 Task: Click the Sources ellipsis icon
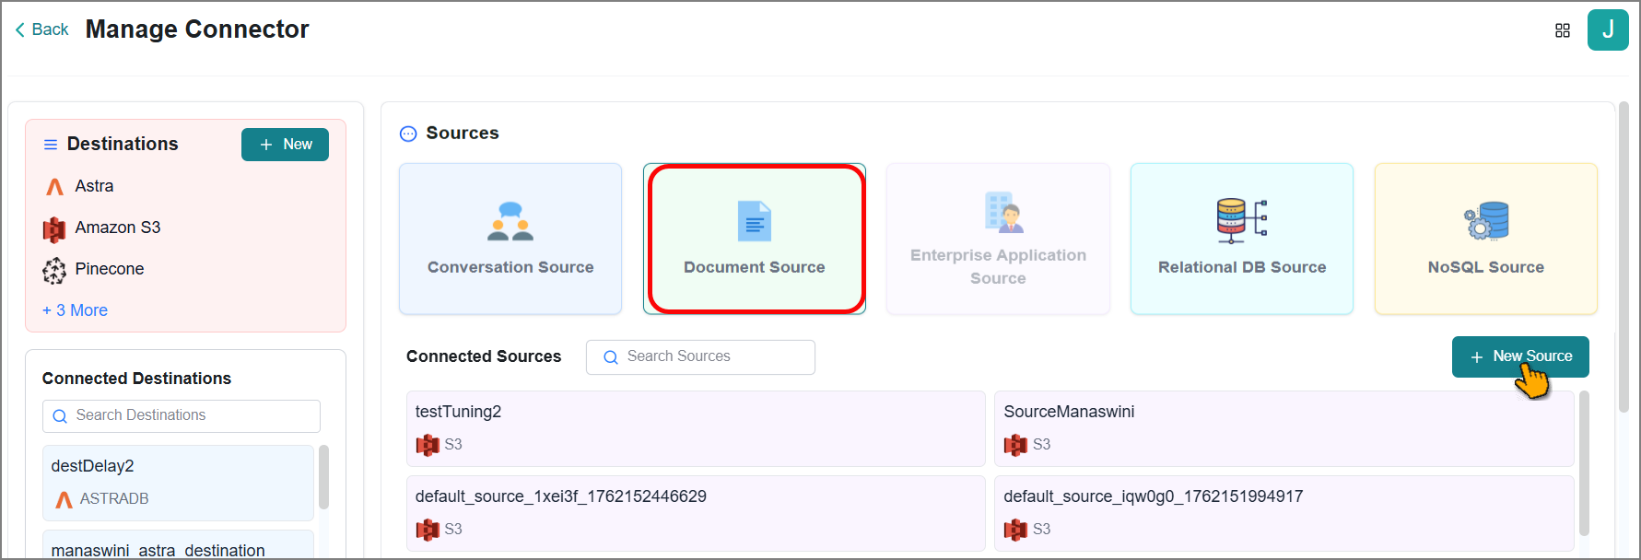pyautogui.click(x=408, y=134)
